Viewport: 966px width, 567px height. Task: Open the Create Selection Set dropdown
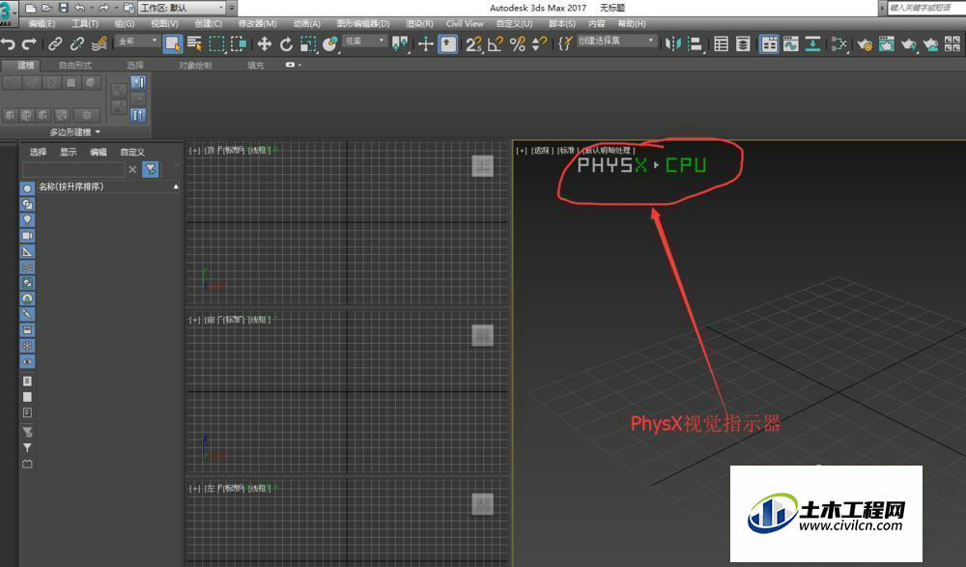[616, 41]
